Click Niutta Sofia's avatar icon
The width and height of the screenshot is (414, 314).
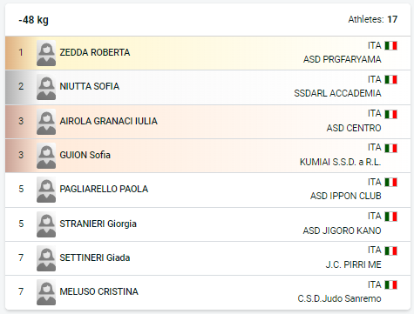coord(46,87)
